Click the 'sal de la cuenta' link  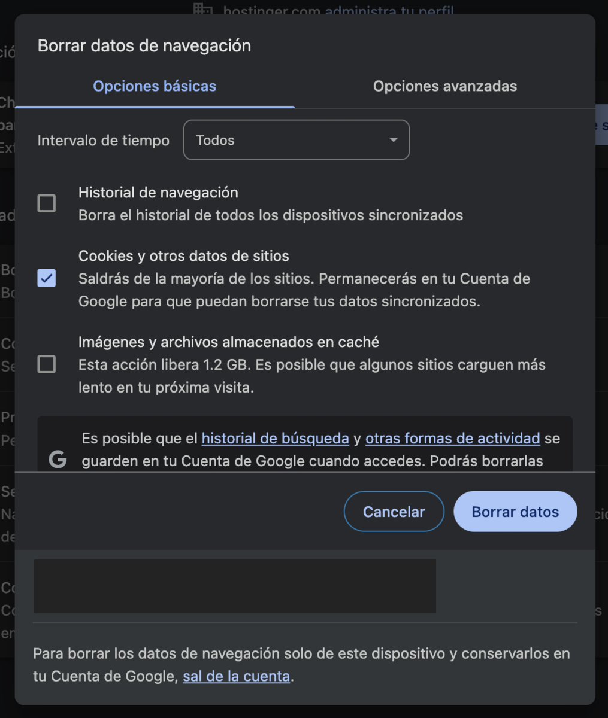pos(236,676)
